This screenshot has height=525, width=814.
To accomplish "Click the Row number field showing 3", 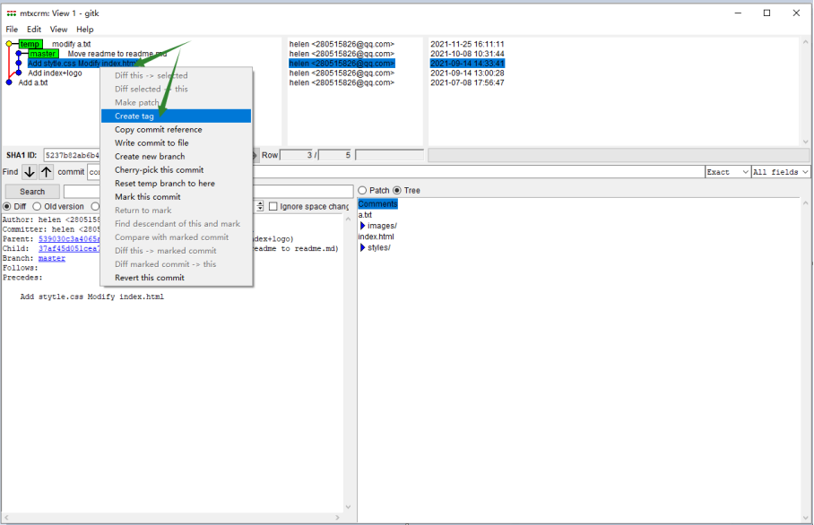I will pyautogui.click(x=297, y=155).
